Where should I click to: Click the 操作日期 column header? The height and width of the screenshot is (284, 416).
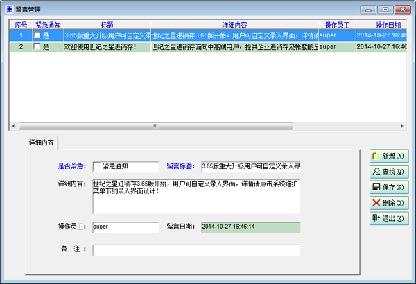coord(381,25)
